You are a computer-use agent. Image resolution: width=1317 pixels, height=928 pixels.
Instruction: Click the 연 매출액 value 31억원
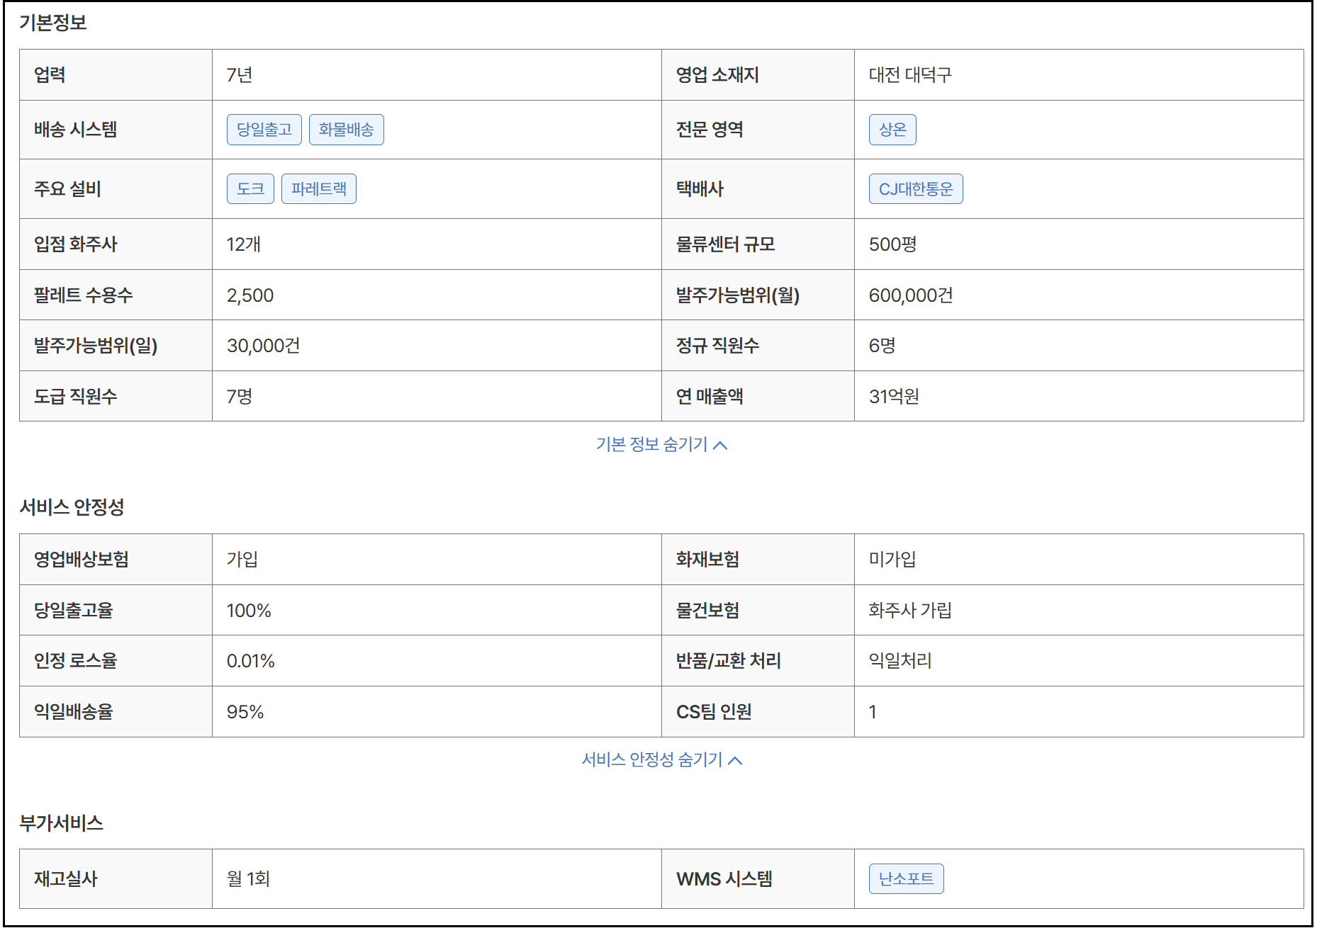click(894, 397)
